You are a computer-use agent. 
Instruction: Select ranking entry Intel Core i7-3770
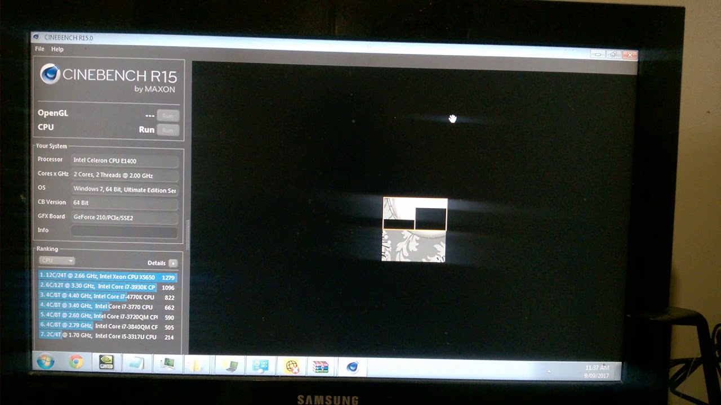point(108,307)
